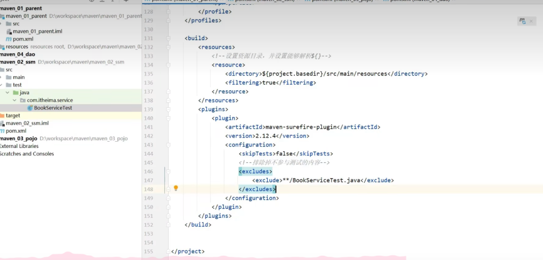Click the com.itheima.service package icon
Screen dimensions: 543x260
pyautogui.click(x=22, y=100)
